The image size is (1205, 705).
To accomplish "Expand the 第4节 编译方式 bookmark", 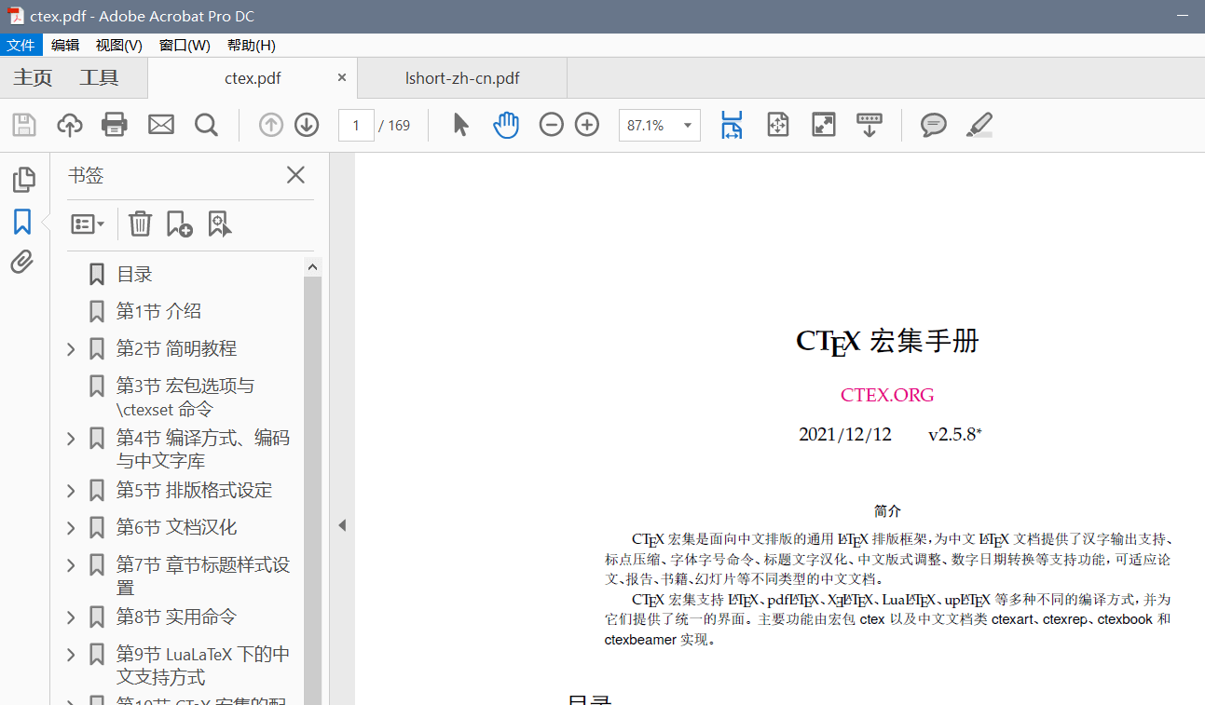I will (x=71, y=439).
